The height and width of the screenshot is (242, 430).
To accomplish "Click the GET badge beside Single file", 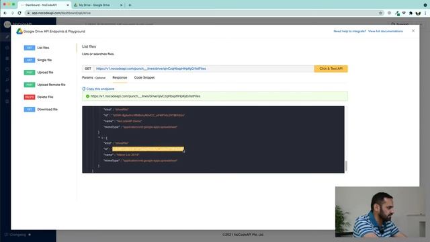I will click(30, 60).
